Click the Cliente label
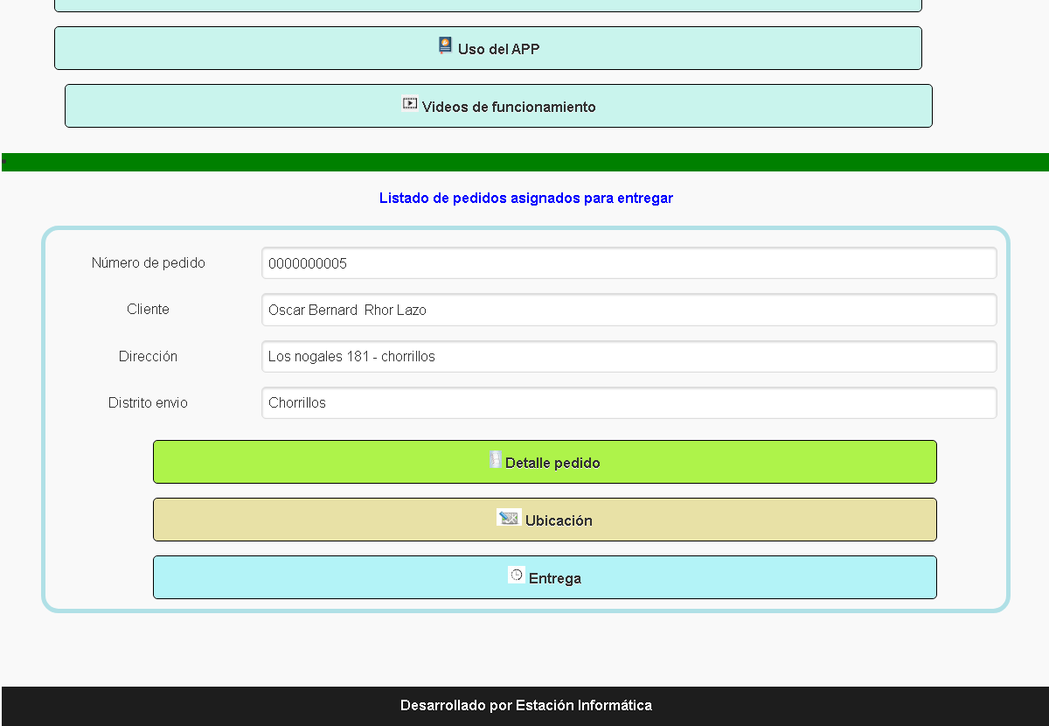Image resolution: width=1049 pixels, height=726 pixels. point(149,310)
